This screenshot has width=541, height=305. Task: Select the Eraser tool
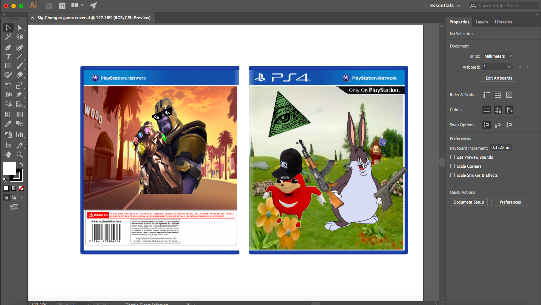click(x=20, y=75)
